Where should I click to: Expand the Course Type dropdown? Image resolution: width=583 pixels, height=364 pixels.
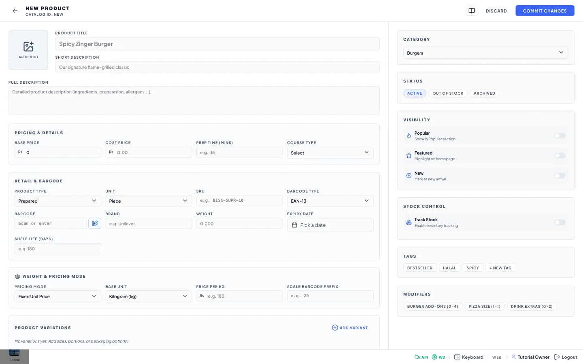[x=330, y=153]
